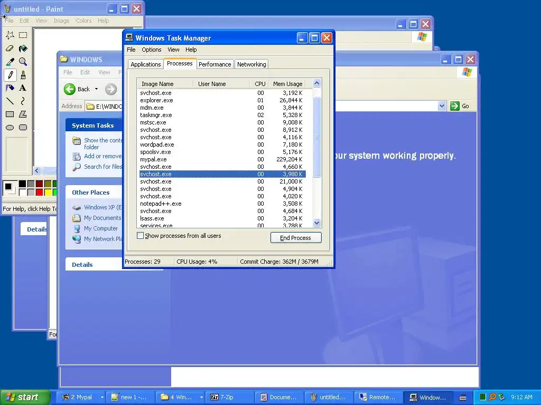Pick the Eraser tool in Paint
The image size is (541, 405).
10,49
